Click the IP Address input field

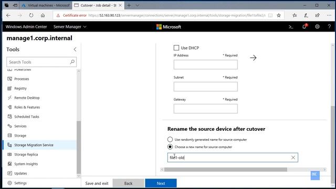(205, 65)
